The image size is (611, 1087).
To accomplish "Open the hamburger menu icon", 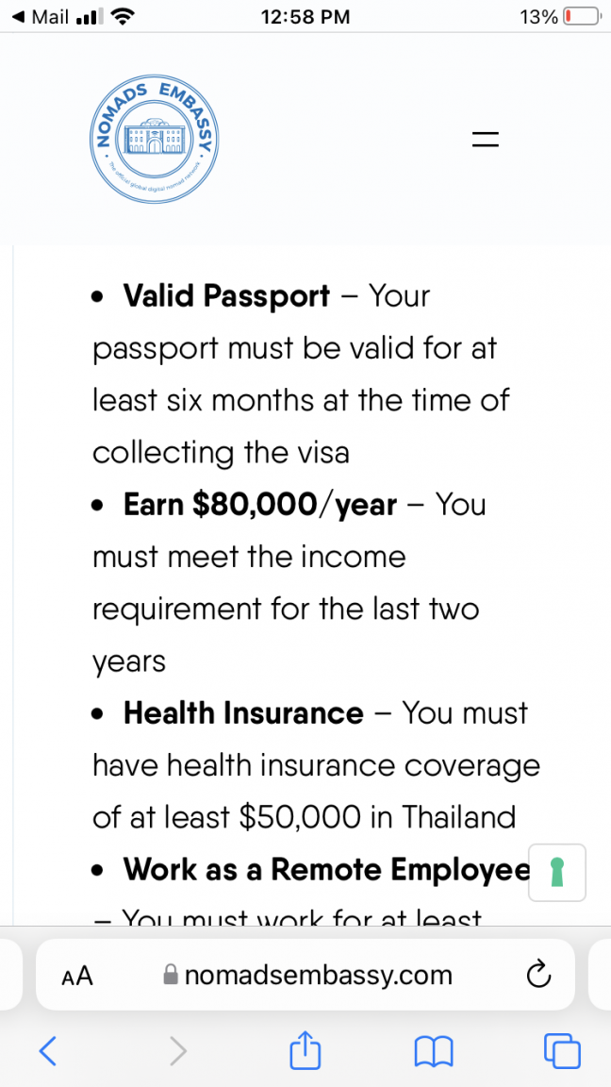I will 485,141.
